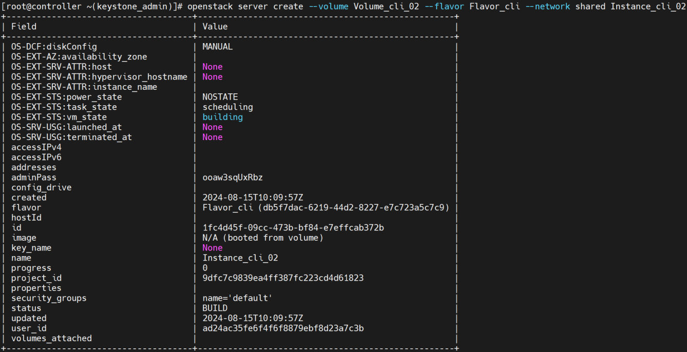The width and height of the screenshot is (687, 352).
Task: Click the adminPass value ooaw3sqUxRbz
Action: tap(233, 178)
